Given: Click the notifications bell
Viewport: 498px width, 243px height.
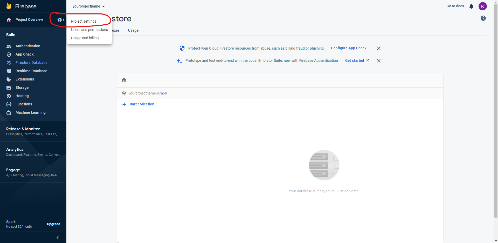Looking at the screenshot, I should click(471, 6).
